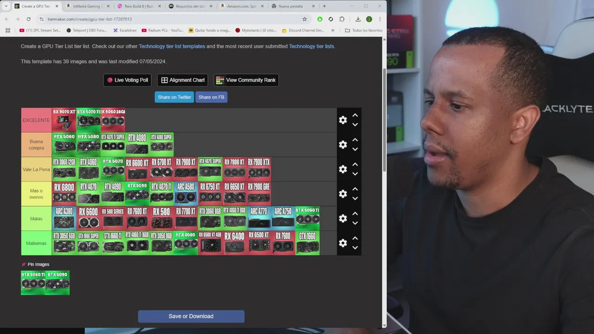The image size is (594, 334).
Task: Switch to the New Build 8 tab
Action: [138, 6]
